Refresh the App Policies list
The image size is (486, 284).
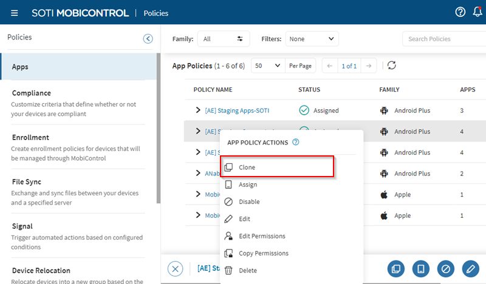[x=392, y=66]
